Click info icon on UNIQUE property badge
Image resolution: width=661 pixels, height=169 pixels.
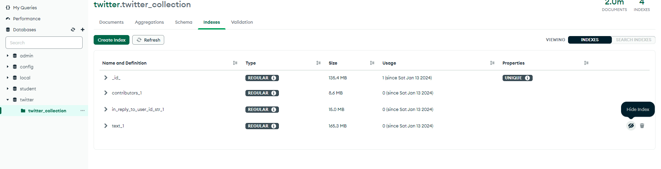tap(527, 78)
